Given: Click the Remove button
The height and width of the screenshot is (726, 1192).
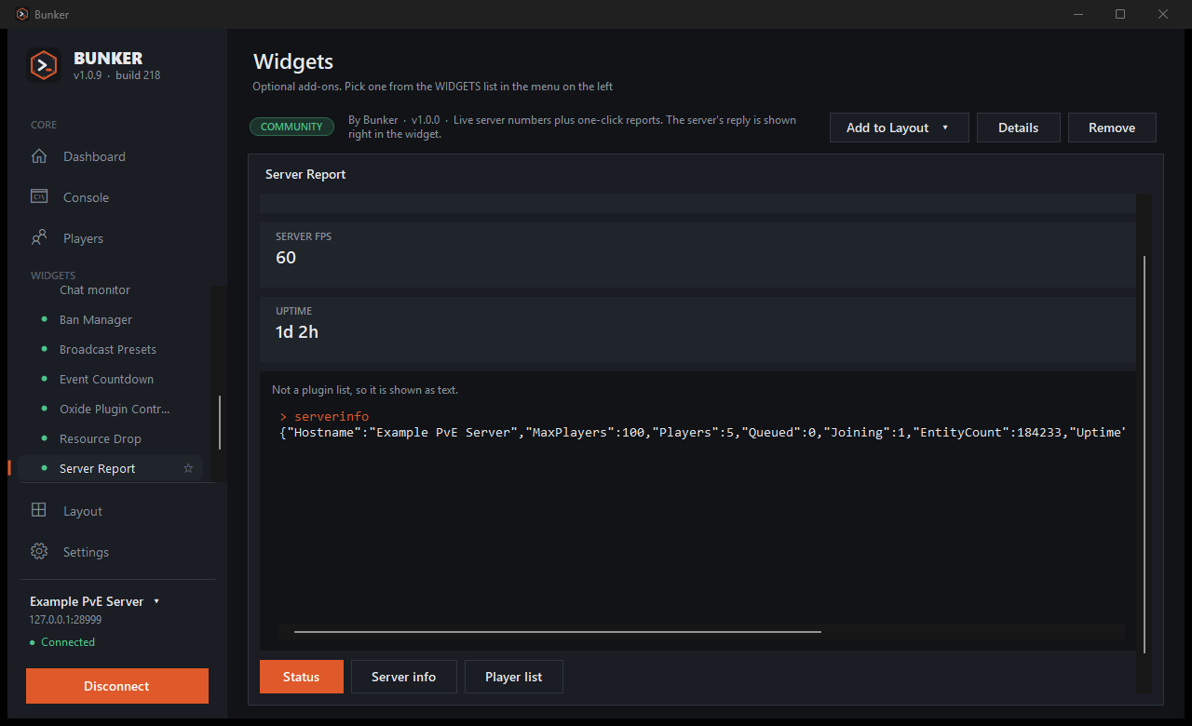Looking at the screenshot, I should point(1112,128).
